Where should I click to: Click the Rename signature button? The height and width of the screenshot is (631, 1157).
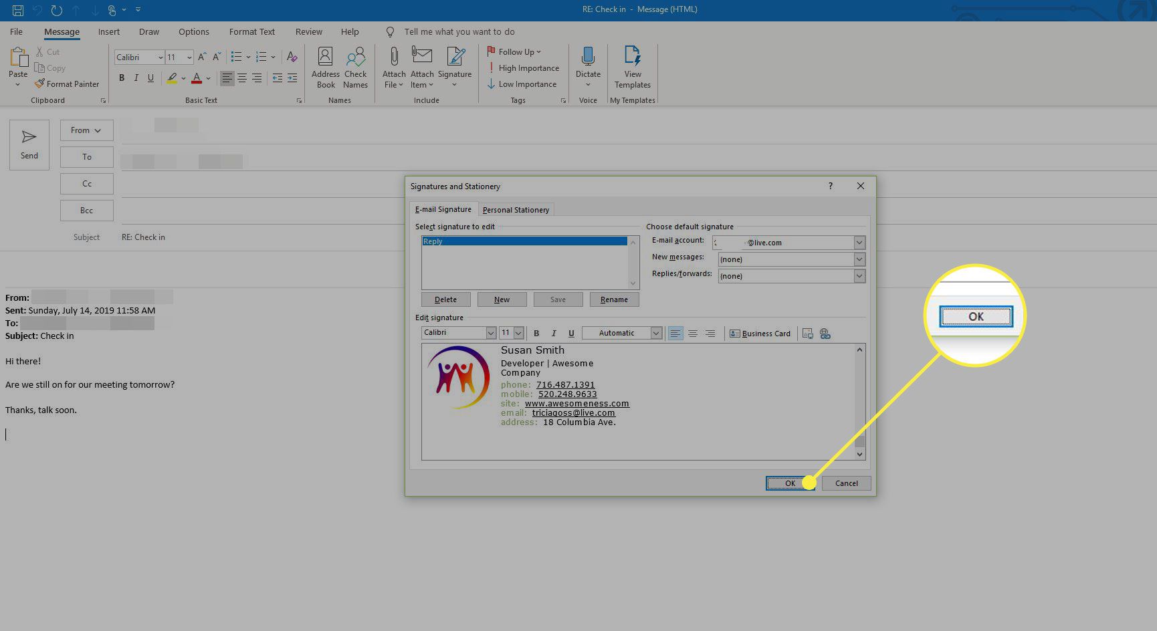click(614, 299)
